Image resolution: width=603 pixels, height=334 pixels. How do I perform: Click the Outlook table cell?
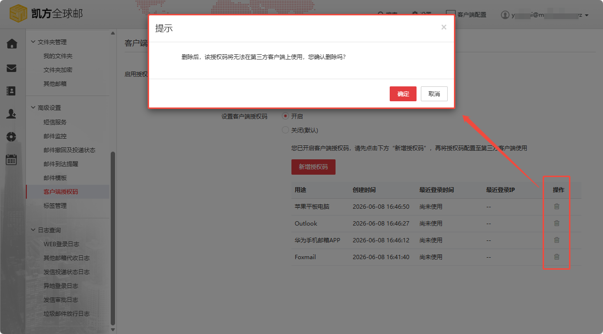tap(306, 224)
